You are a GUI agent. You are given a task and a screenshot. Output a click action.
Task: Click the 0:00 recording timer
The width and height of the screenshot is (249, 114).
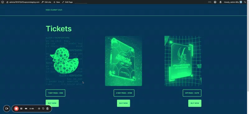(x=32, y=109)
